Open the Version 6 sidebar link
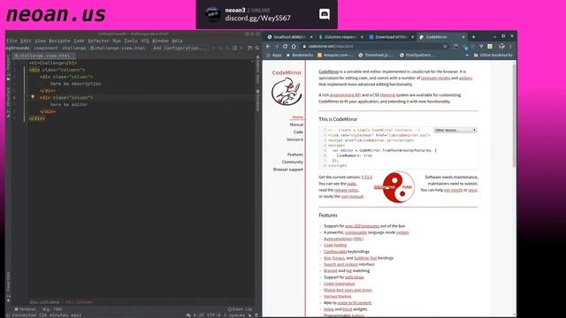The image size is (566, 318). [294, 140]
